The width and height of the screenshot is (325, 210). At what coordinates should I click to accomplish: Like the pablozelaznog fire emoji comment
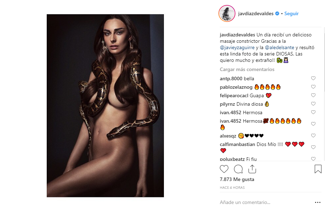(313, 87)
